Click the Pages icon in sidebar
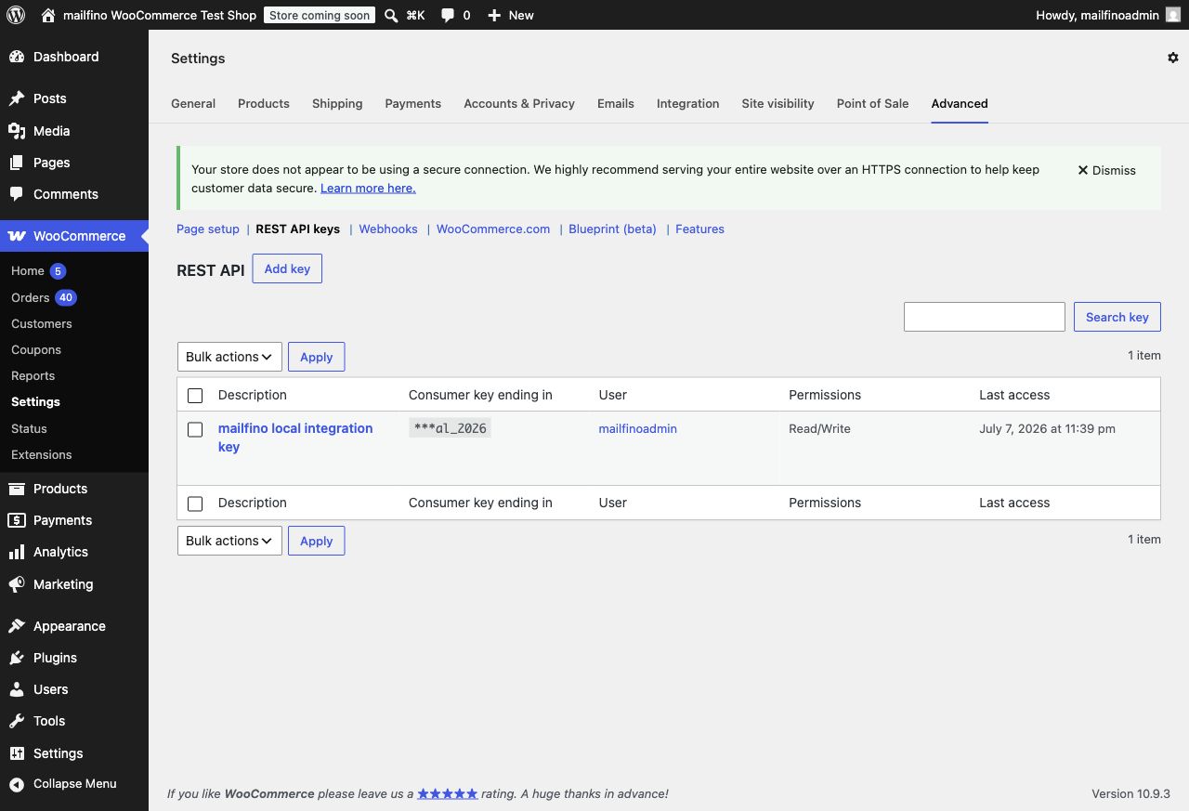The image size is (1189, 811). coord(17,163)
